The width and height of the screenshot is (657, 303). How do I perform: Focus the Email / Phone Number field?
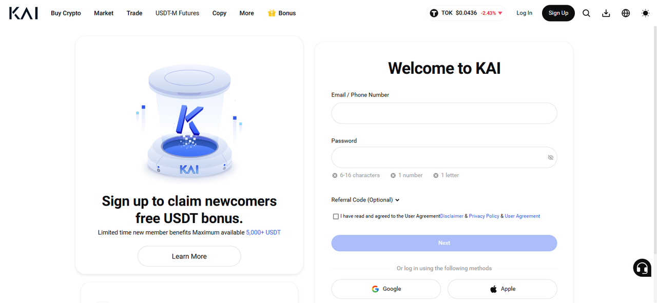[x=444, y=113]
